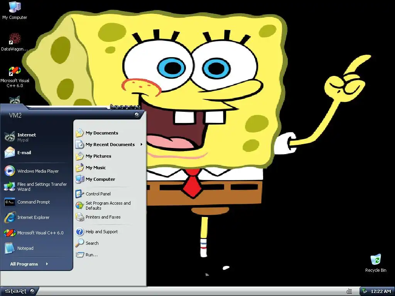The height and width of the screenshot is (296, 395).
Task: Click the Notepad label text
Action: [25, 248]
